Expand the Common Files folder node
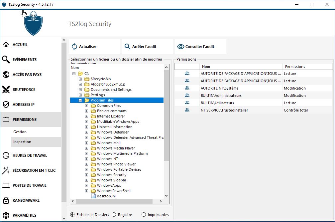Screen dimensions: 335x222 coord(86,106)
